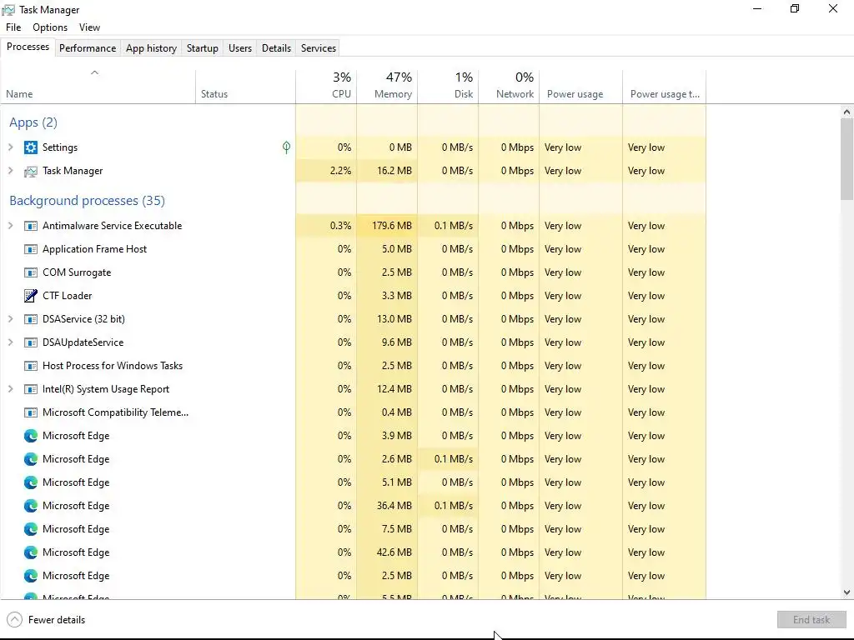Expand the DSAUpdateService process
854x640 pixels.
click(x=10, y=342)
